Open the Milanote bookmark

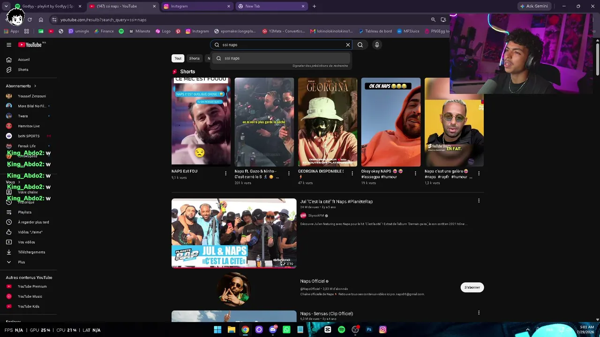(140, 31)
